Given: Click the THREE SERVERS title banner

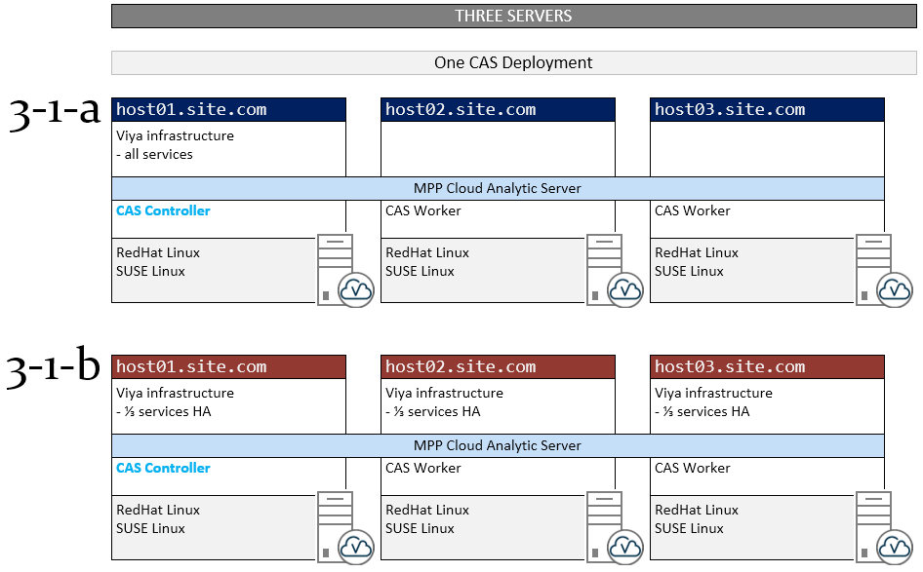Looking at the screenshot, I should 514,16.
